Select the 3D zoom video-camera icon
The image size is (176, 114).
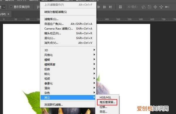point(167,7)
